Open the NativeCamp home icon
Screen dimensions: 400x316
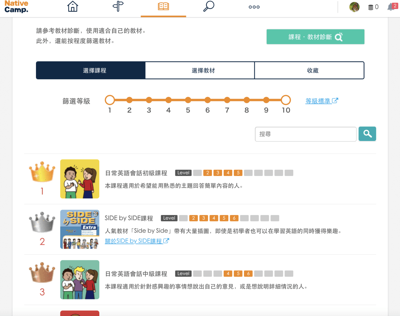[x=72, y=7]
